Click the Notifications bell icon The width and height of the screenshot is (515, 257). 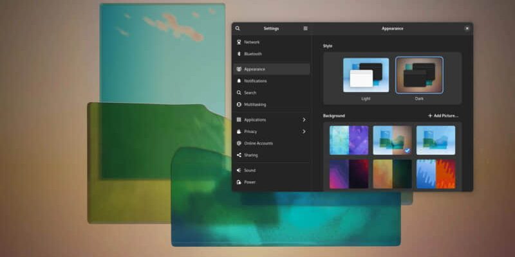(239, 81)
